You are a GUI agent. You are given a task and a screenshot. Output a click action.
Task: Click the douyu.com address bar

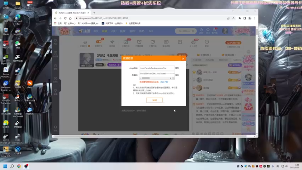150,18
